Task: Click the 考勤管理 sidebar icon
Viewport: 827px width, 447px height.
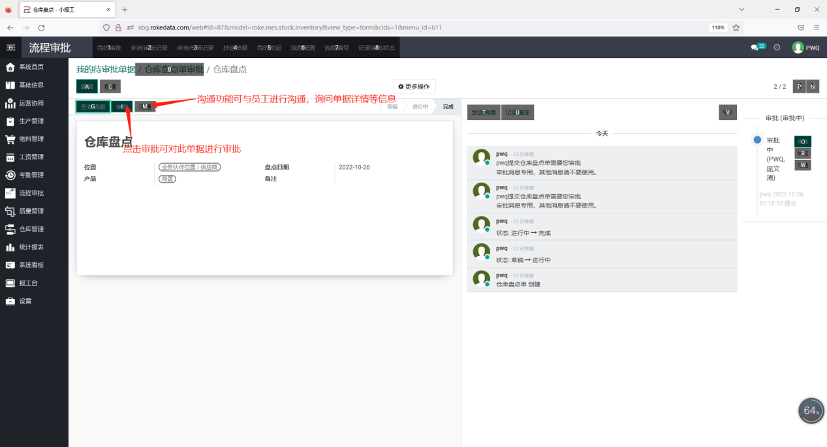Action: (x=10, y=175)
